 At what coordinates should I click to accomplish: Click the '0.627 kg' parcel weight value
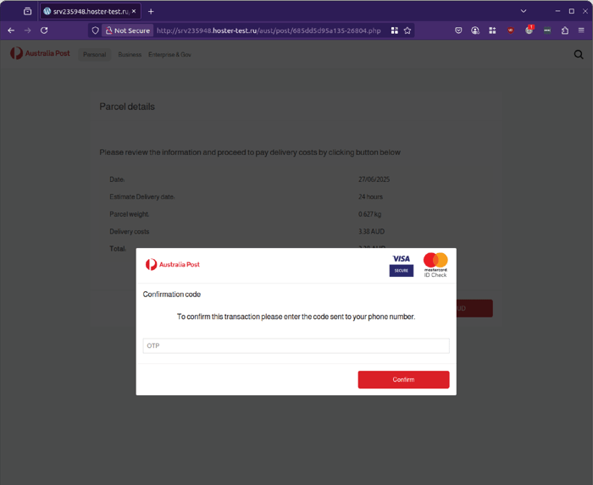370,214
